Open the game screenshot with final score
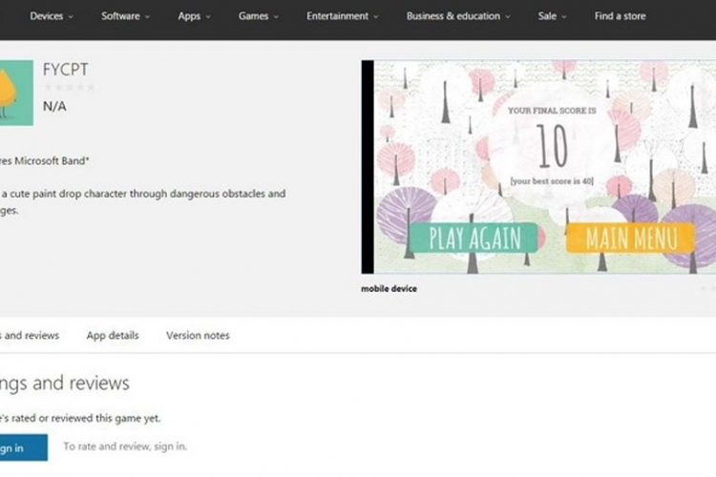This screenshot has height=477, width=716. tap(538, 167)
